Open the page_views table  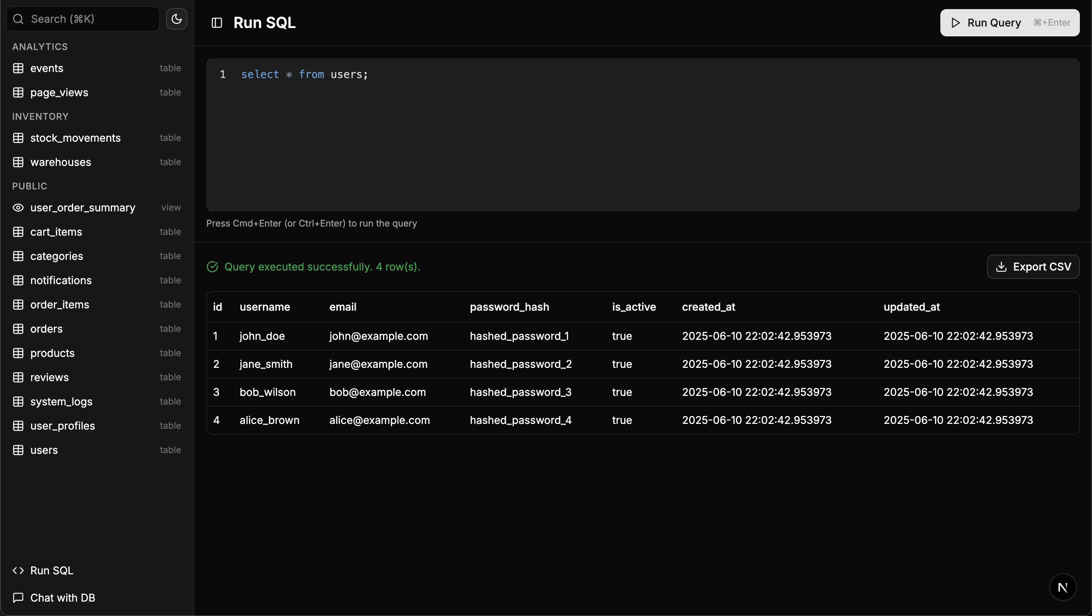click(x=97, y=92)
